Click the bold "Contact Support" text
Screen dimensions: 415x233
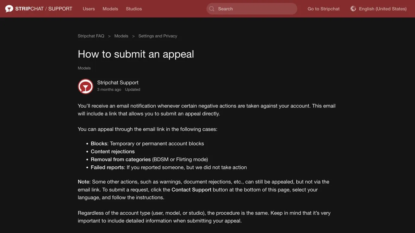coord(191,190)
